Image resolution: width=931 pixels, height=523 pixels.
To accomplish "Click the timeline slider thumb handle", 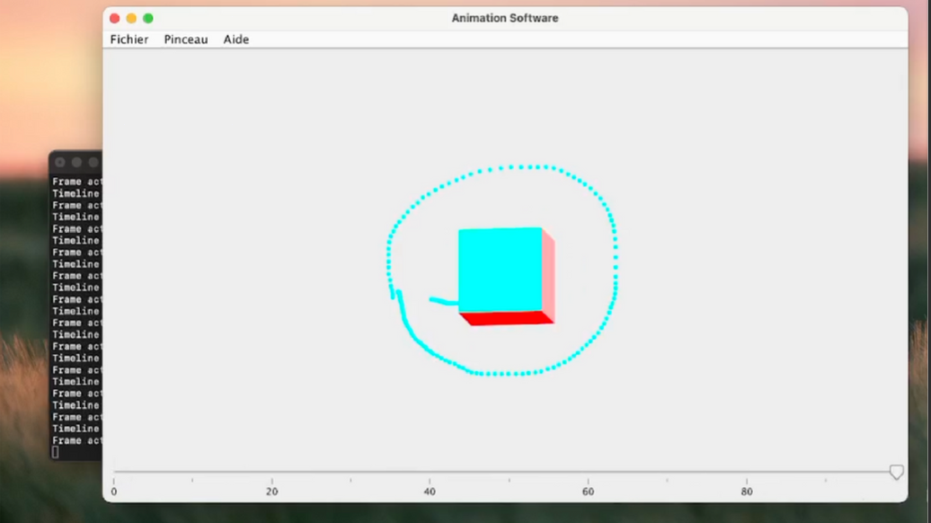I will coord(896,473).
